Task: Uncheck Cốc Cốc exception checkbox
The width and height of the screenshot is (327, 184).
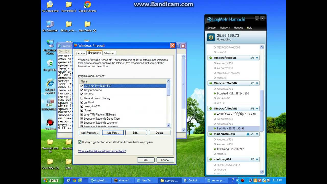Action: coord(82,94)
